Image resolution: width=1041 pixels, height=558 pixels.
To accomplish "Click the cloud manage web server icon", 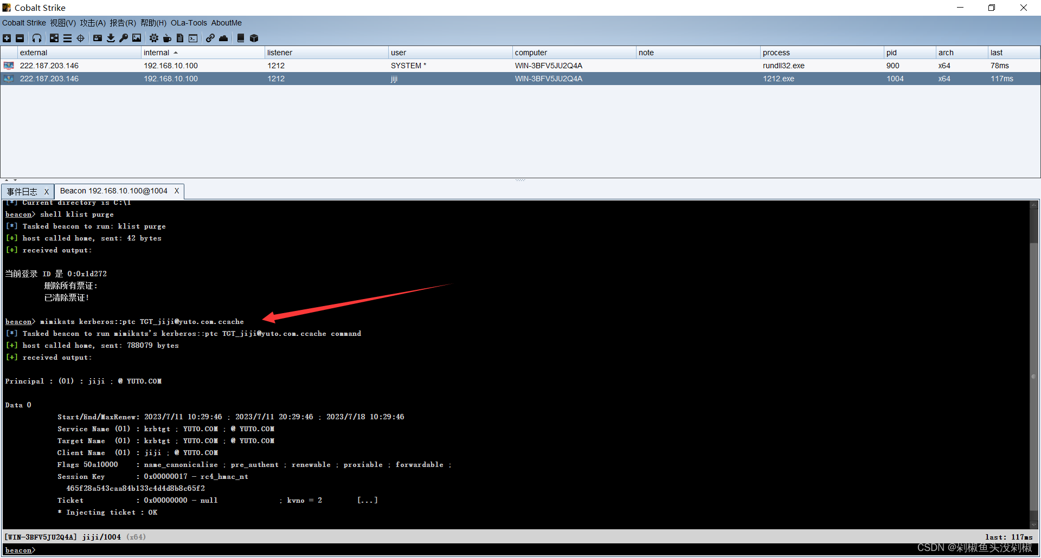I will [223, 38].
